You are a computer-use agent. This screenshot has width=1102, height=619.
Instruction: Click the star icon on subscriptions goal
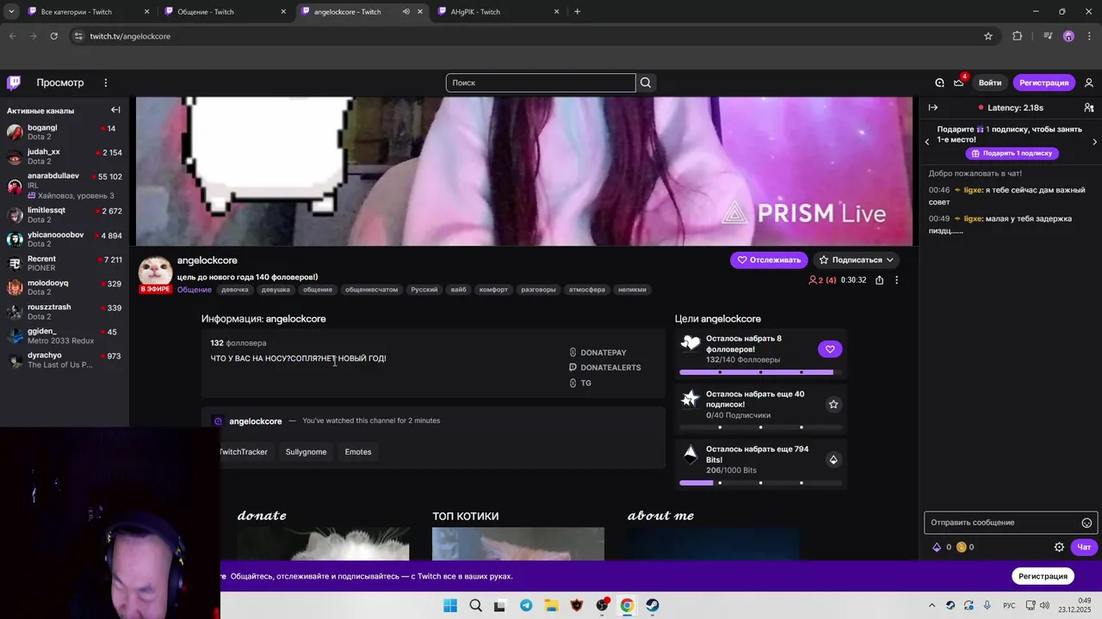tap(833, 404)
